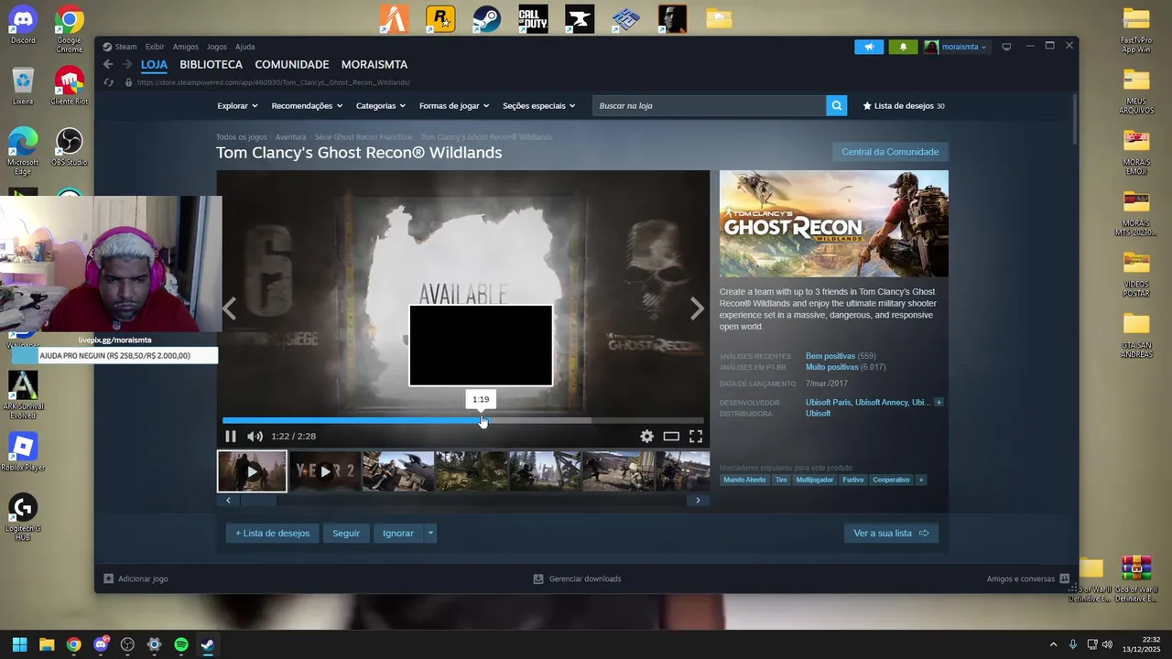This screenshot has width=1172, height=659.
Task: Open the Friends and chat icon
Action: coord(1064,578)
